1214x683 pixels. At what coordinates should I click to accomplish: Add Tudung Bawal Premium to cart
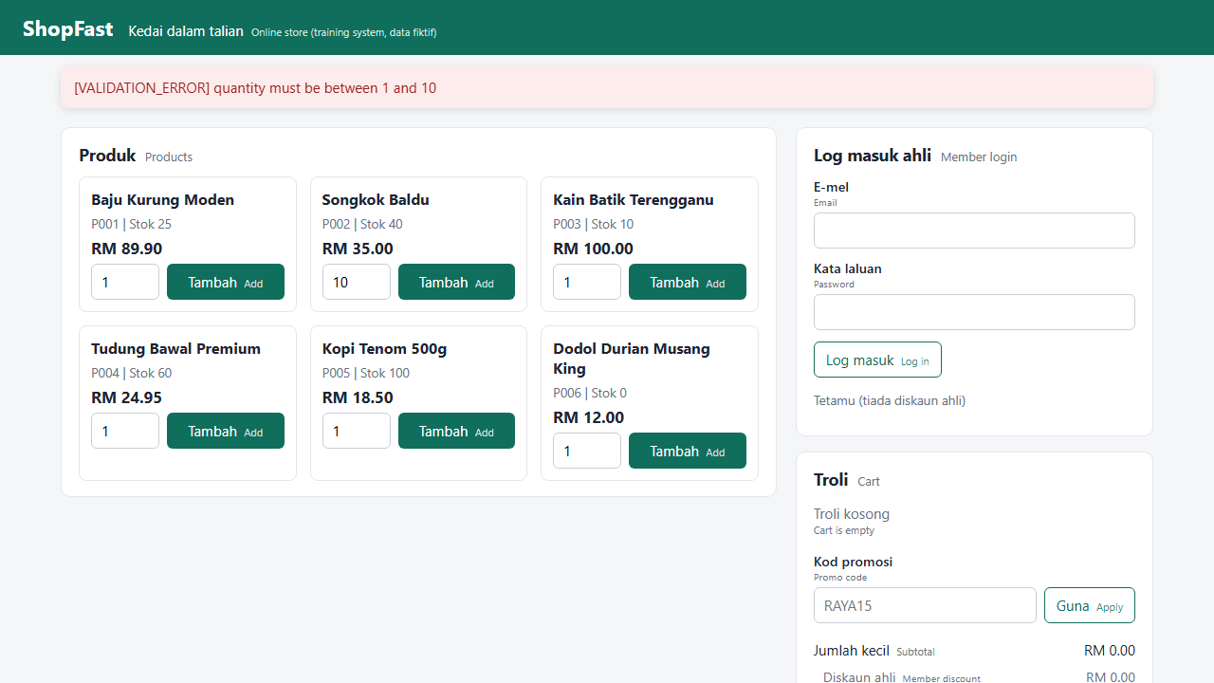[226, 431]
